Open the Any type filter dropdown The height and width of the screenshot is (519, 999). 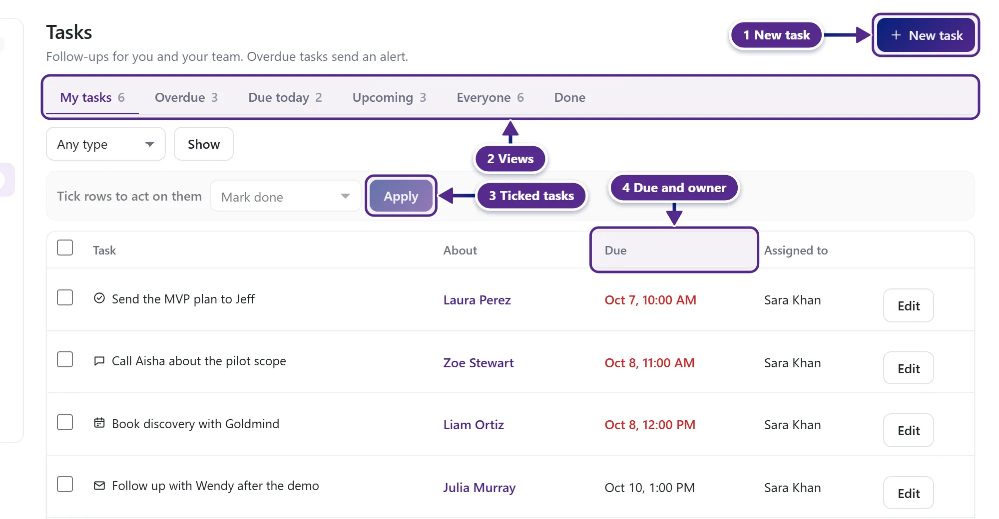[x=106, y=144]
